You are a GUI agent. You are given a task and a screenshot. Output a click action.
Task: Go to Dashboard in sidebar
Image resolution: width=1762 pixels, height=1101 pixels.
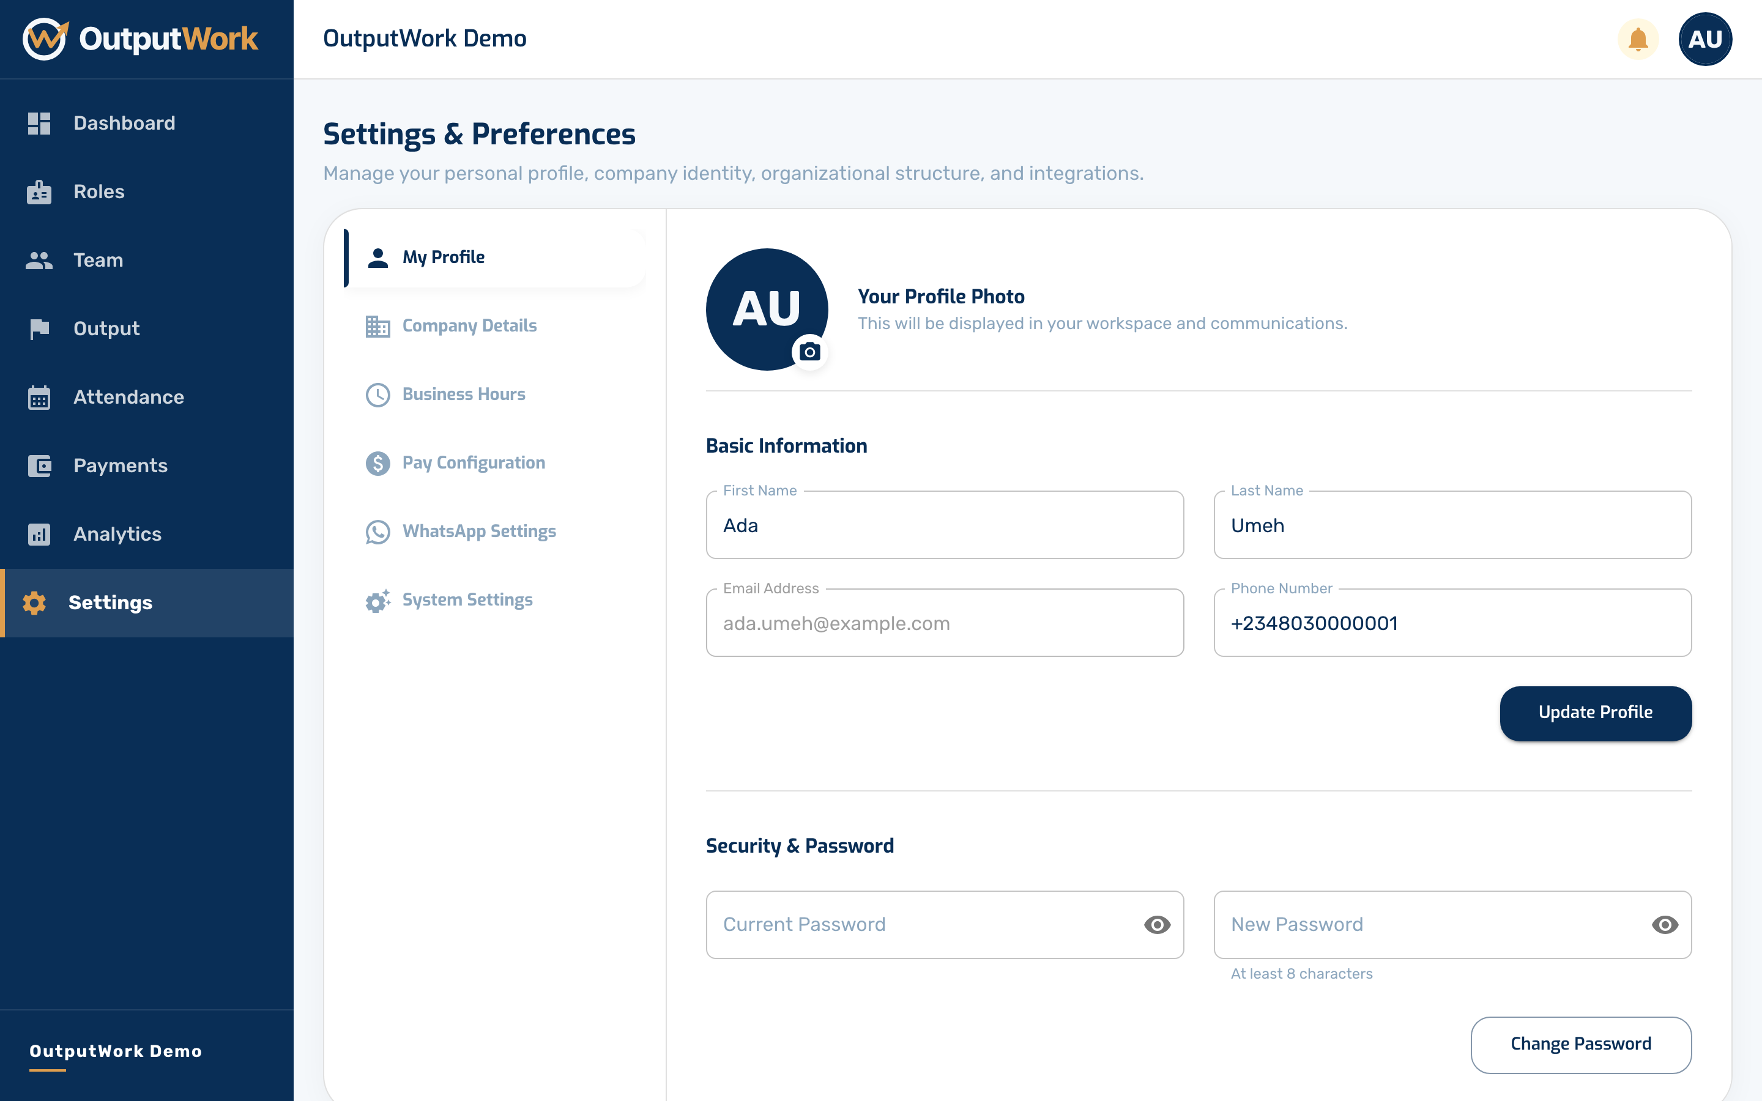pyautogui.click(x=147, y=123)
